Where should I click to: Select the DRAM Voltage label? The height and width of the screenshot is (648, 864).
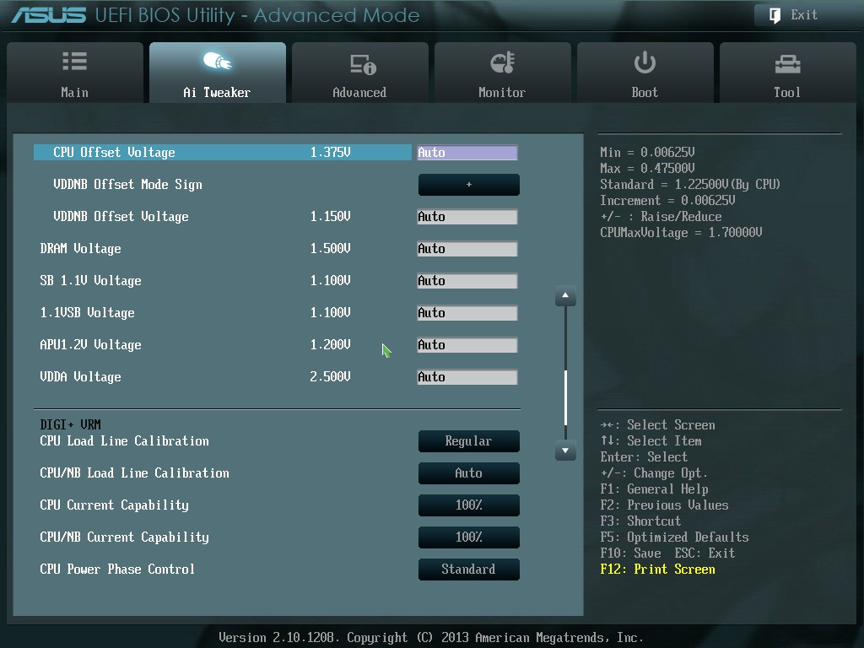(x=80, y=249)
